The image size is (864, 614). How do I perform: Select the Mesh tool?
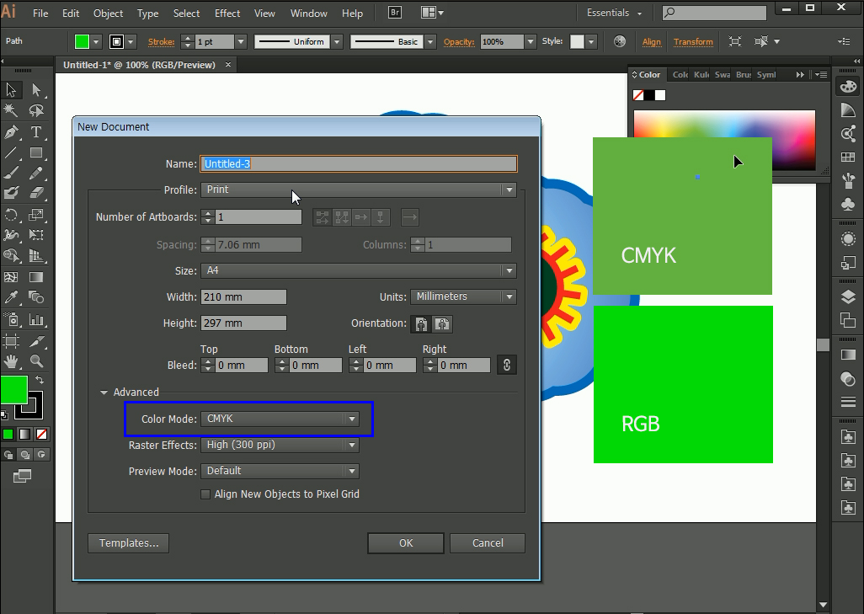tap(11, 277)
